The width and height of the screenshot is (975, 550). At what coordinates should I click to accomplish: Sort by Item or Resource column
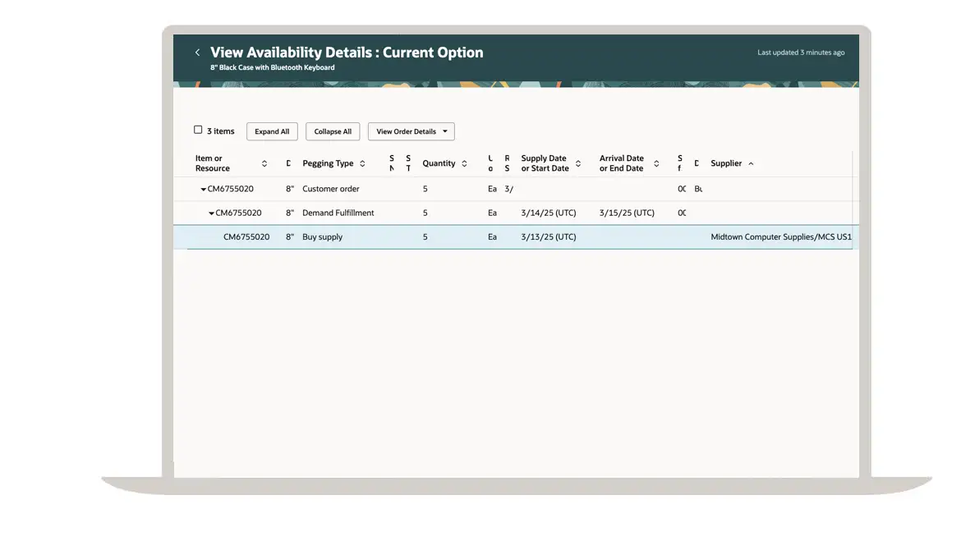264,163
